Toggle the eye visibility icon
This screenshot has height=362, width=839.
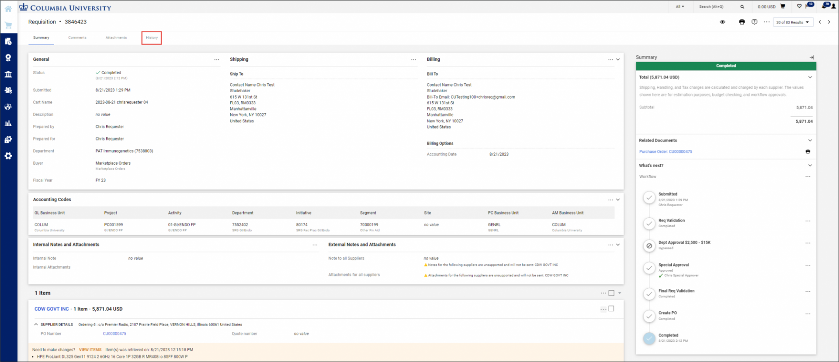(722, 22)
